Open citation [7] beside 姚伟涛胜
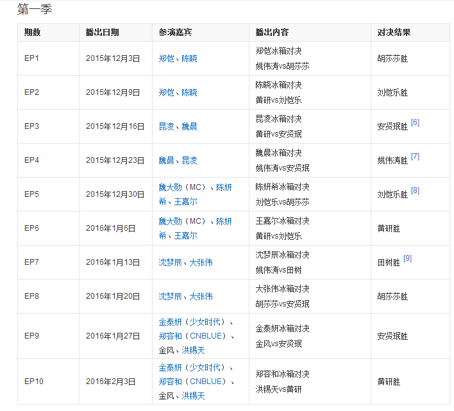The height and width of the screenshot is (411, 454). click(415, 156)
